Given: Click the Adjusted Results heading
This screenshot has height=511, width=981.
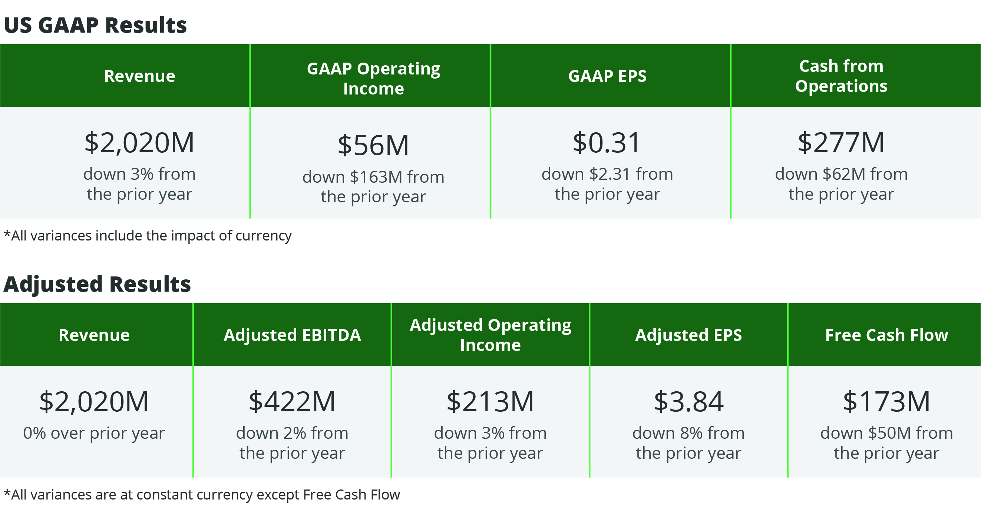Looking at the screenshot, I should (x=97, y=284).
